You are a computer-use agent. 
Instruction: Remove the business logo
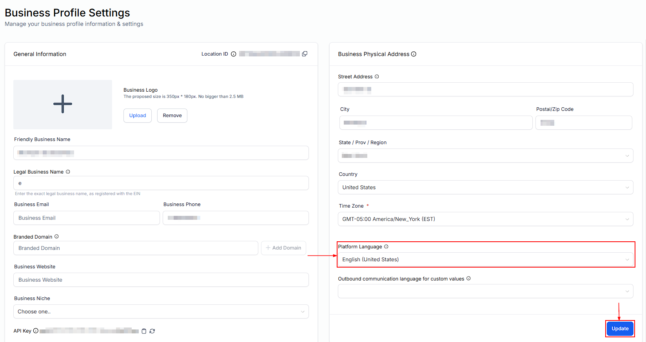click(172, 116)
